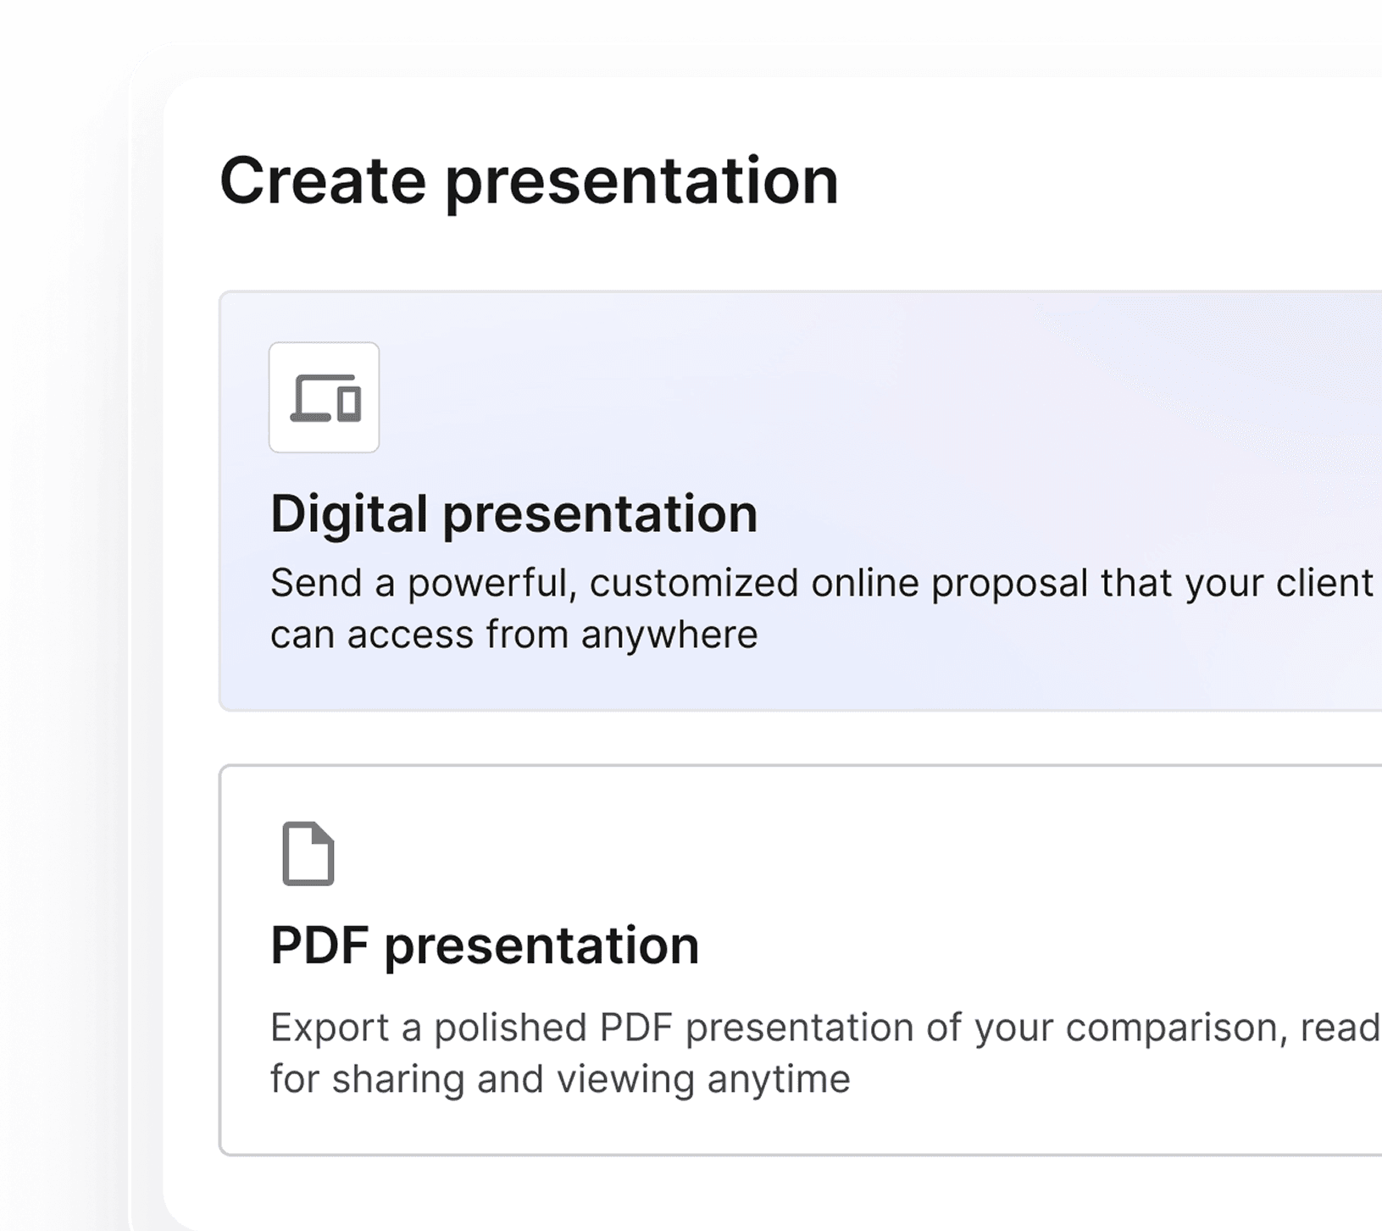Click the blank dialog area below the PDF card
Image resolution: width=1382 pixels, height=1231 pixels.
(x=763, y=1193)
